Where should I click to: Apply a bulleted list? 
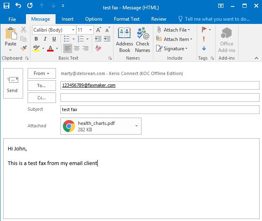[x=67, y=39]
